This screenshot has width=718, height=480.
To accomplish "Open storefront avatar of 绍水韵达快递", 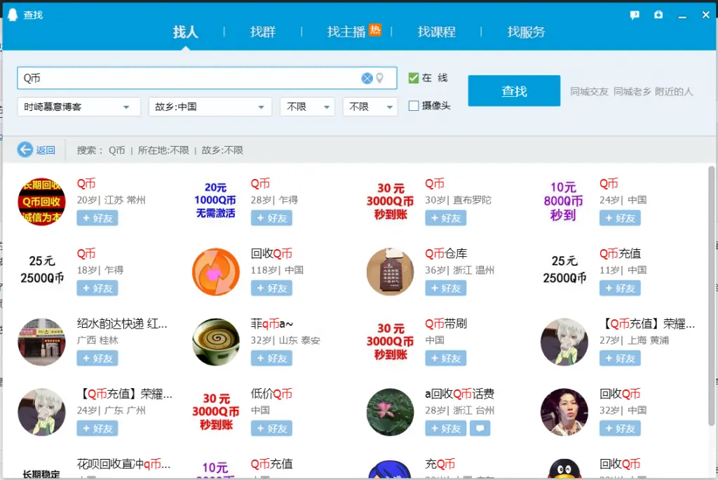I will 41,342.
